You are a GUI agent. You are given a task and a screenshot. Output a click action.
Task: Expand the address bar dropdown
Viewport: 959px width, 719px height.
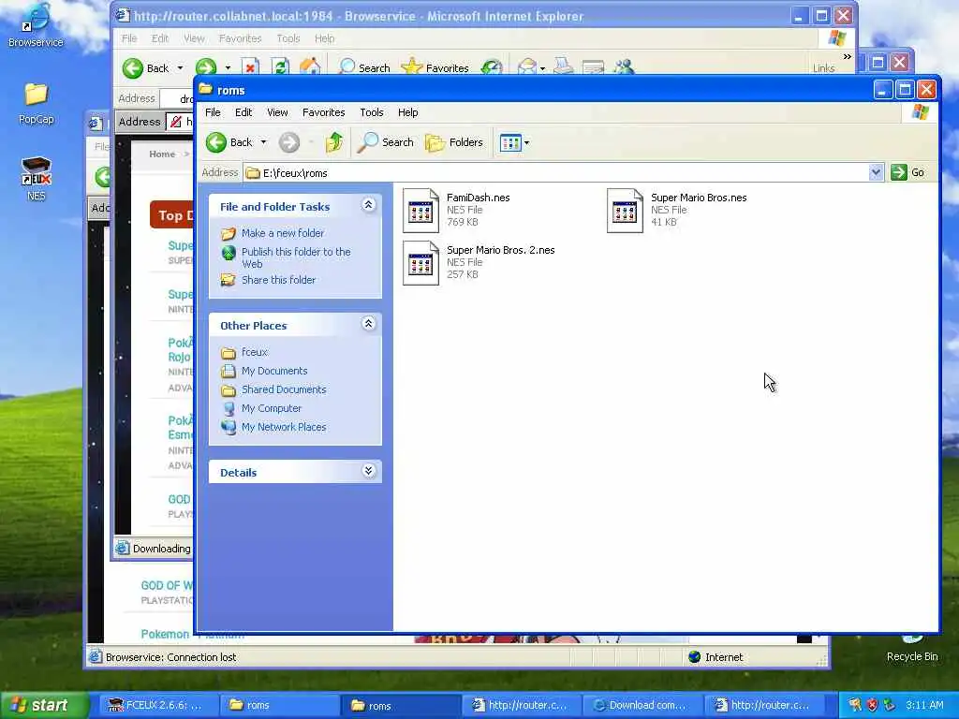click(876, 173)
